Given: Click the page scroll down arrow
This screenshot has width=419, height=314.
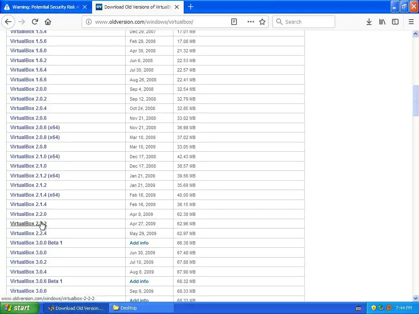Looking at the screenshot, I should [x=415, y=298].
